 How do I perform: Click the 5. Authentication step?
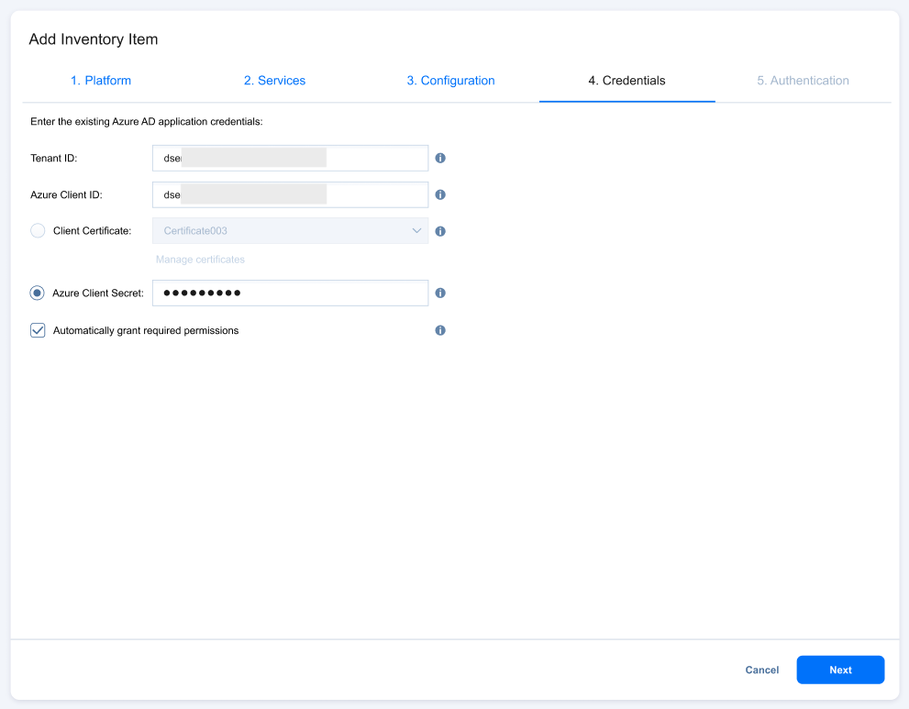click(x=803, y=81)
